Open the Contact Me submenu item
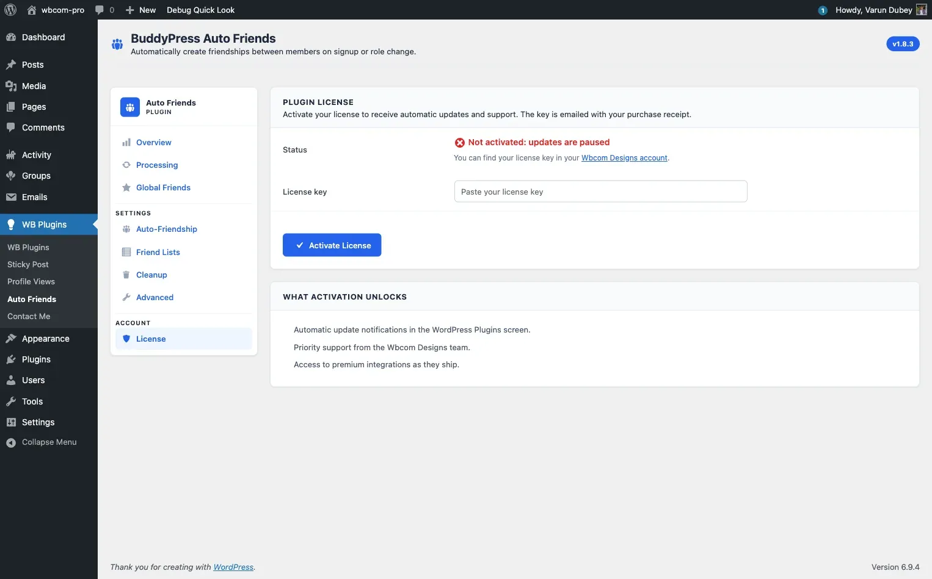932x579 pixels. (x=29, y=316)
